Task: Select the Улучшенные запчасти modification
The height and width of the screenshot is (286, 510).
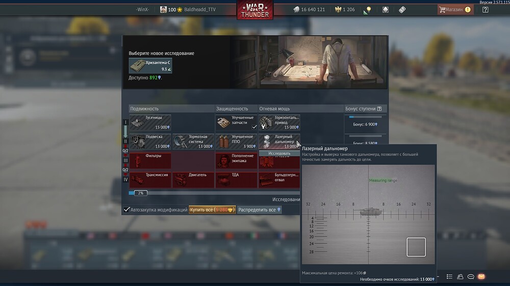Action: coord(236,122)
